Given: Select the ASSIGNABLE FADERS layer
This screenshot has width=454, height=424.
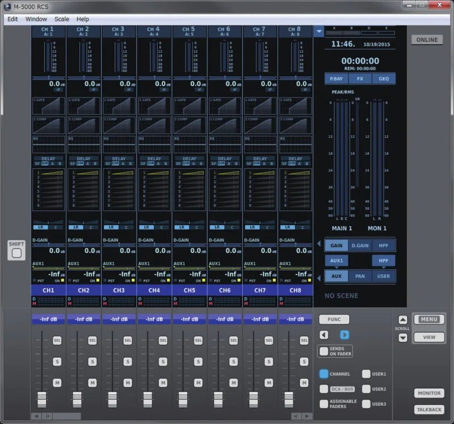Looking at the screenshot, I should pyautogui.click(x=323, y=404).
